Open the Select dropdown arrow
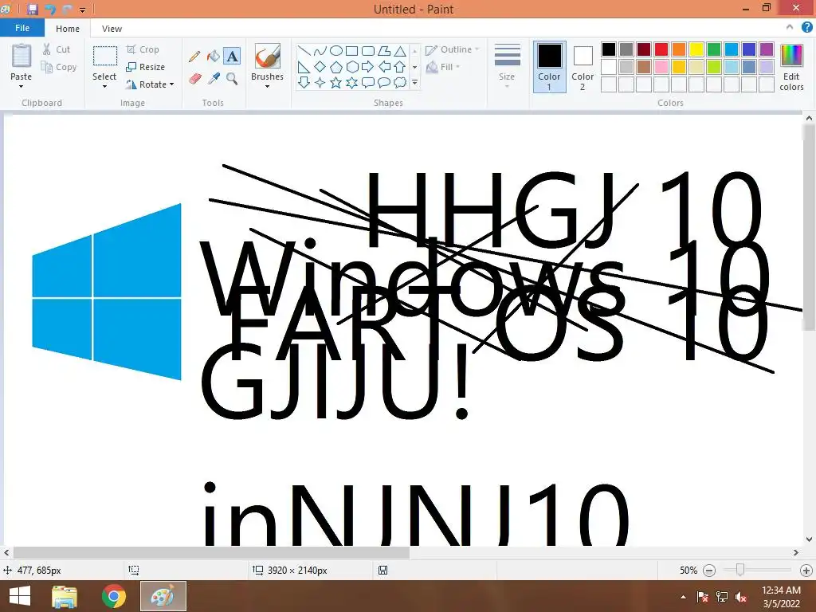 pyautogui.click(x=104, y=87)
